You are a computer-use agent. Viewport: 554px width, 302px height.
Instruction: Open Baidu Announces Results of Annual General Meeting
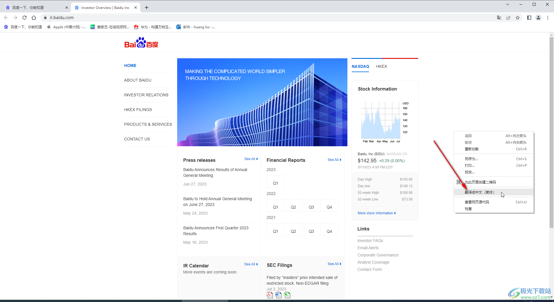click(215, 172)
